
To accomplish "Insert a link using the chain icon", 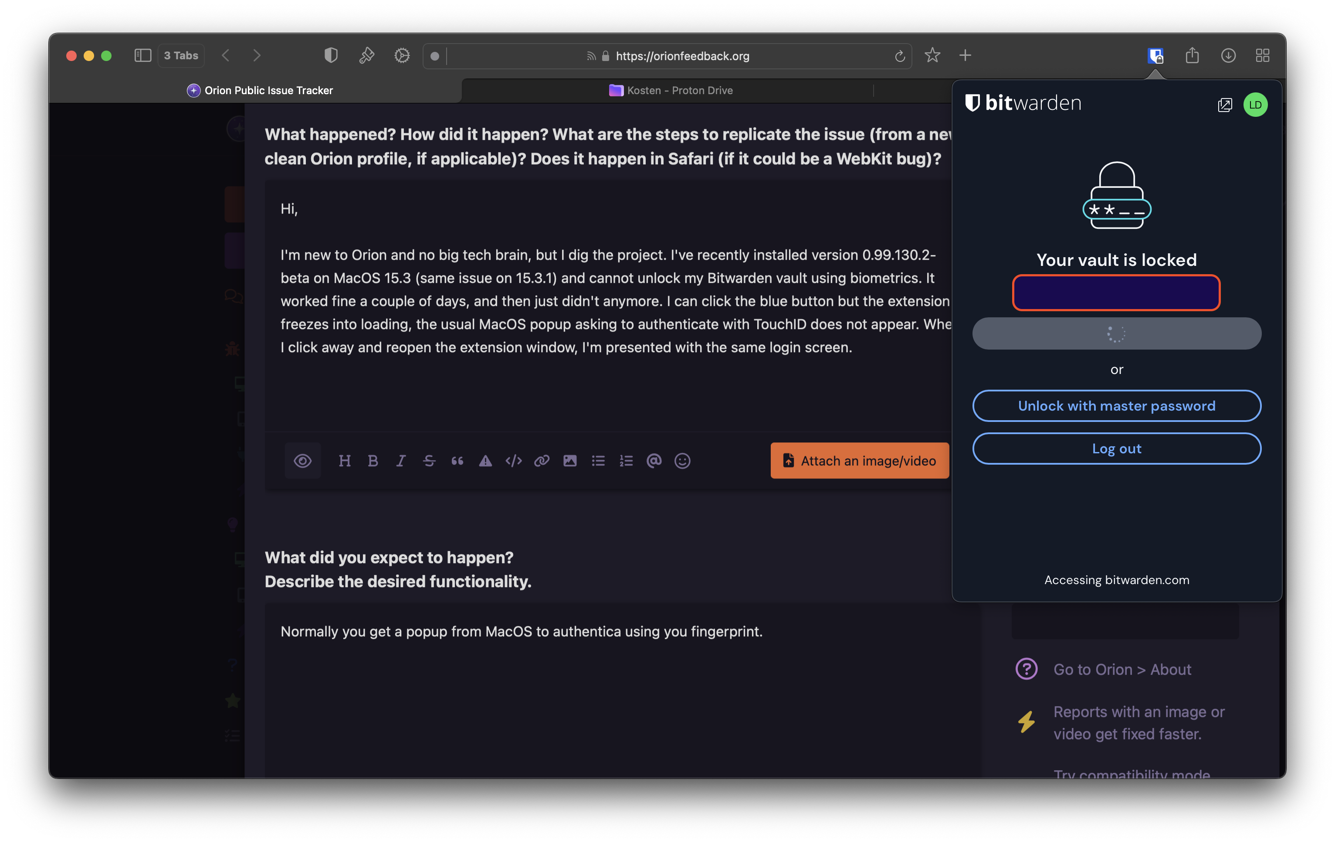I will point(542,461).
